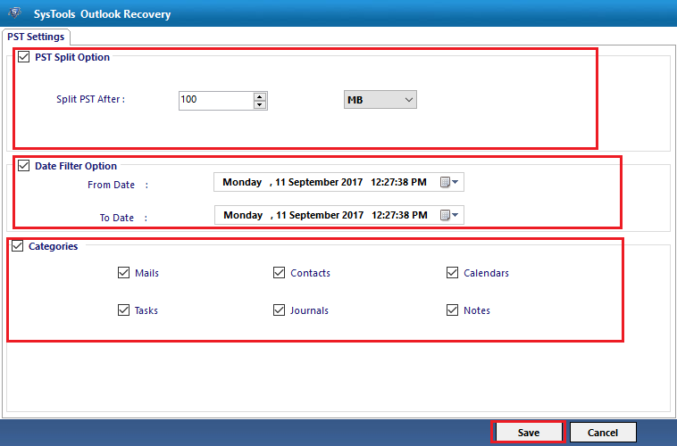
Task: Click the To Date field's time '12:27:38 PM'
Action: click(x=399, y=215)
